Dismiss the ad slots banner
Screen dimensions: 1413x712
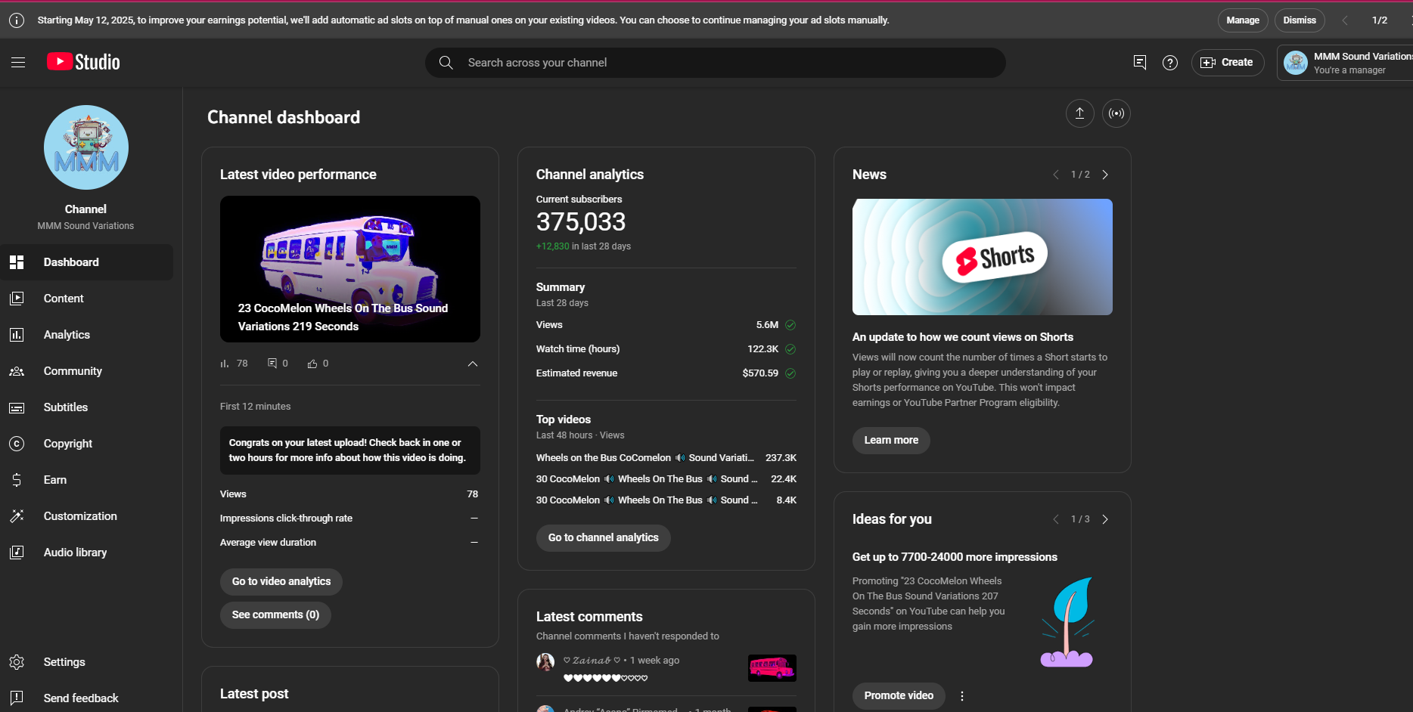tap(1300, 20)
